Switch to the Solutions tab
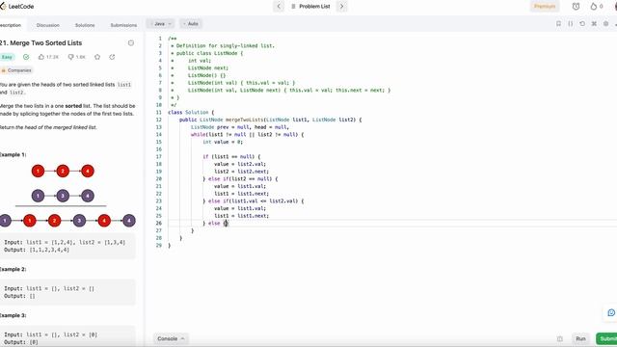The image size is (617, 347). [x=85, y=25]
